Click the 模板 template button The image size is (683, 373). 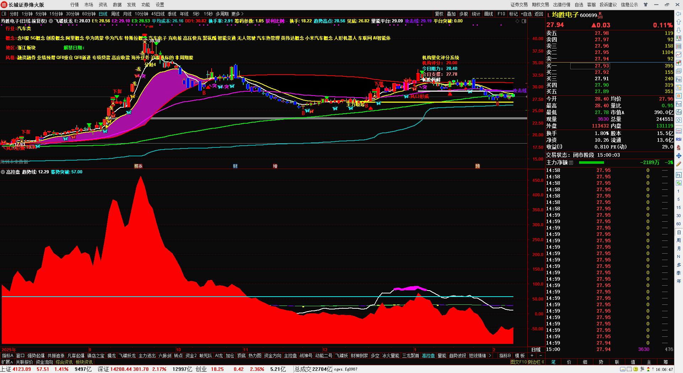(520, 356)
